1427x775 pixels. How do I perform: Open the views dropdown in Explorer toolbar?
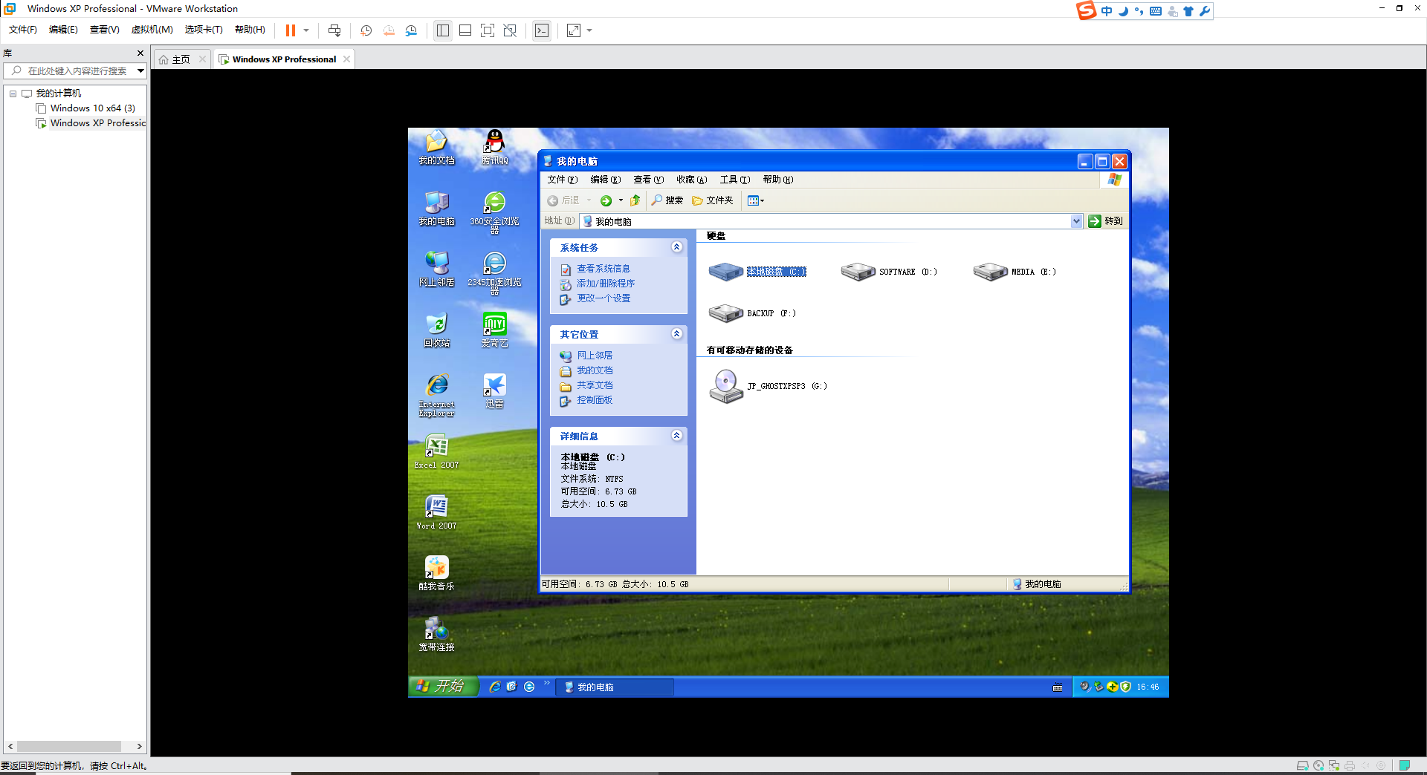tap(756, 200)
